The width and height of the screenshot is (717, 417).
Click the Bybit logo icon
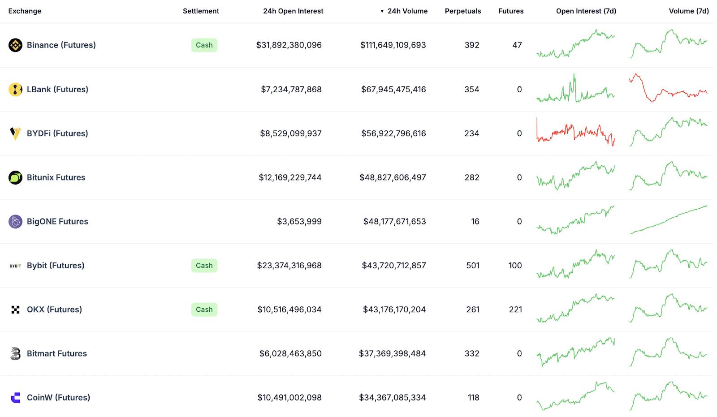tap(15, 266)
